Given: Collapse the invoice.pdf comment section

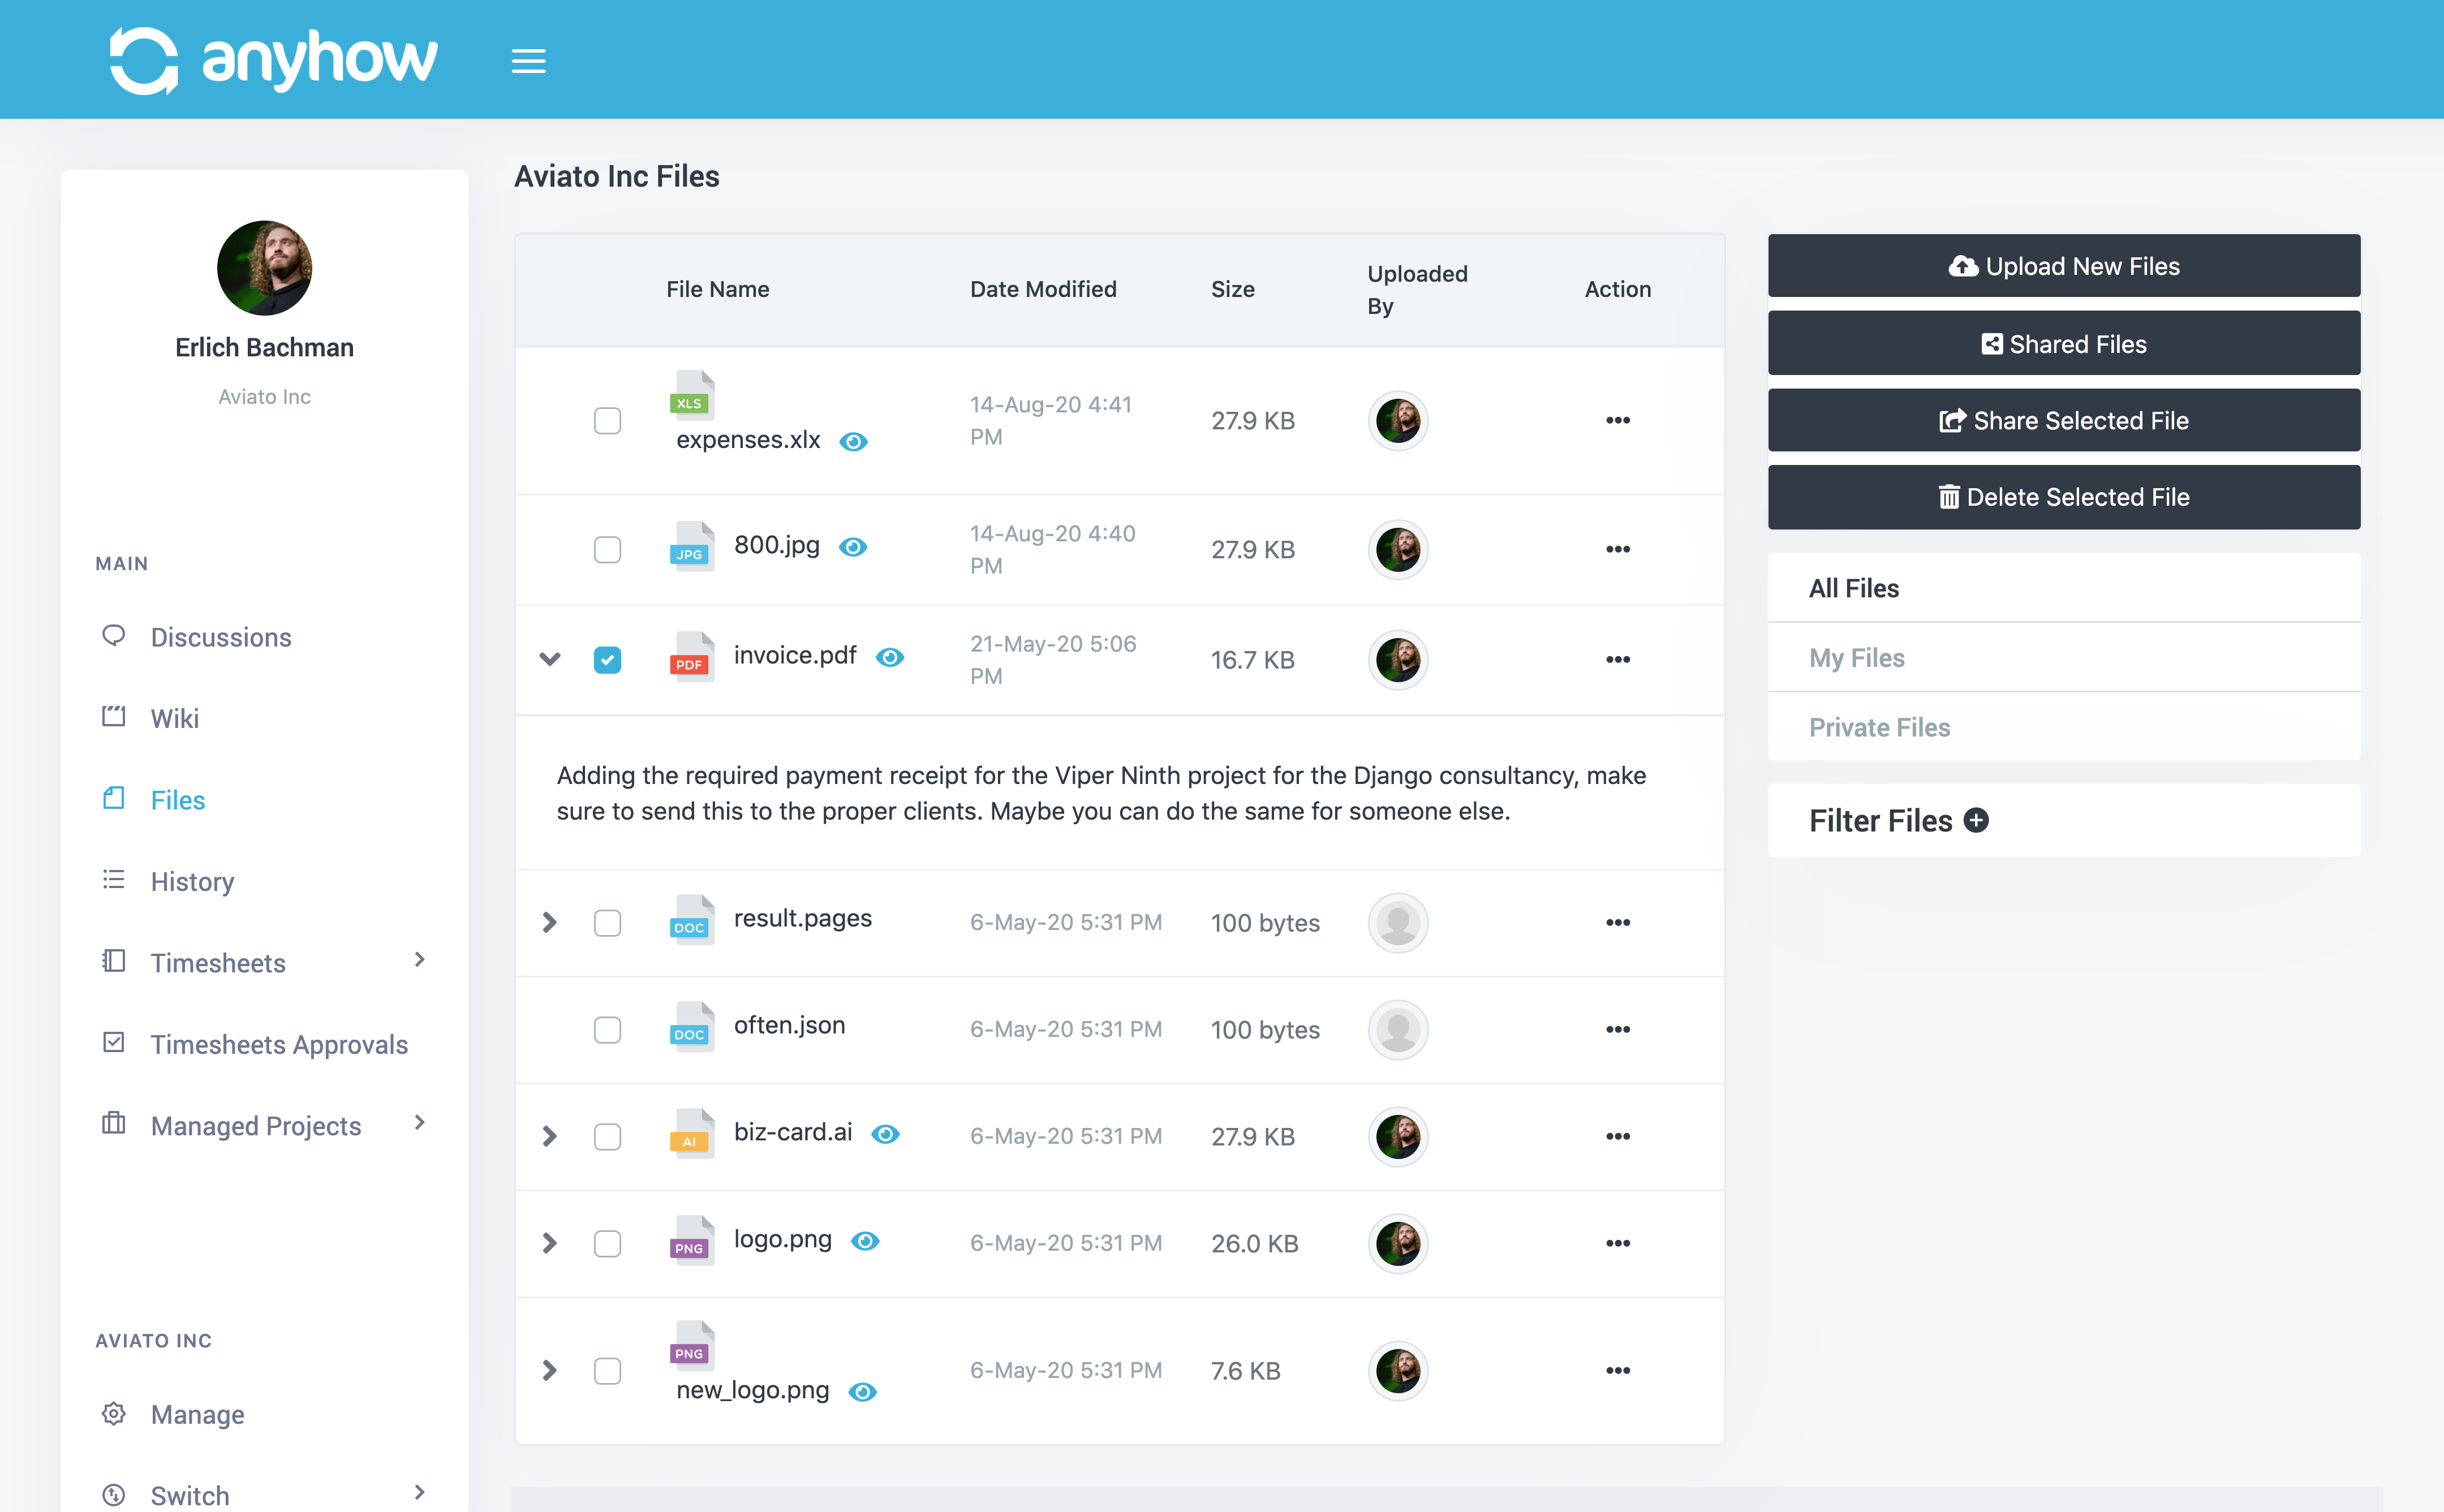Looking at the screenshot, I should [549, 659].
